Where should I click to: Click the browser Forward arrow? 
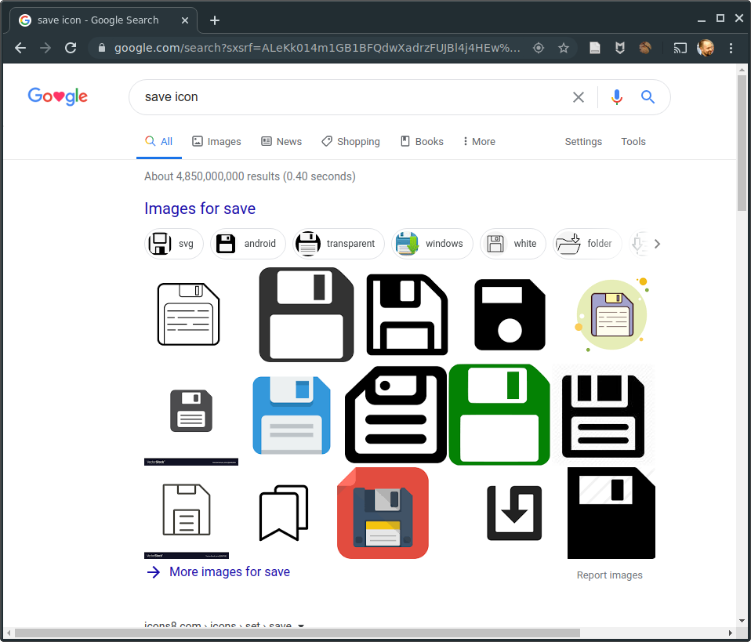45,48
